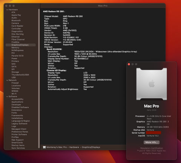
Task: Select Profiles under Software
Action: tap(15, 137)
